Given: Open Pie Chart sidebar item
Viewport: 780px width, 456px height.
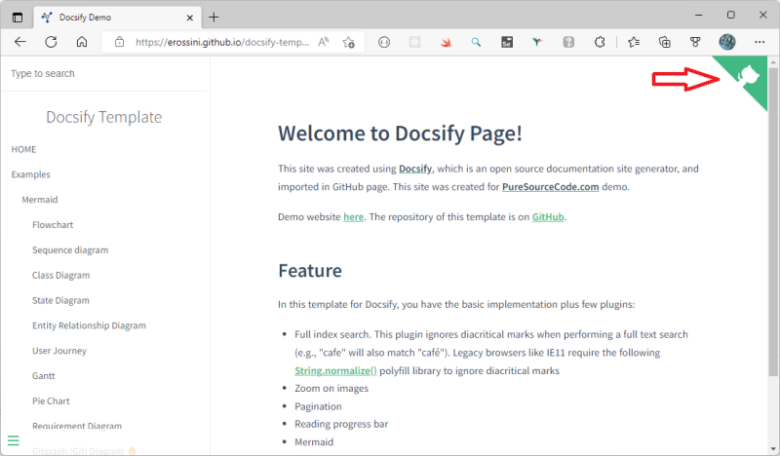Looking at the screenshot, I should coord(51,400).
